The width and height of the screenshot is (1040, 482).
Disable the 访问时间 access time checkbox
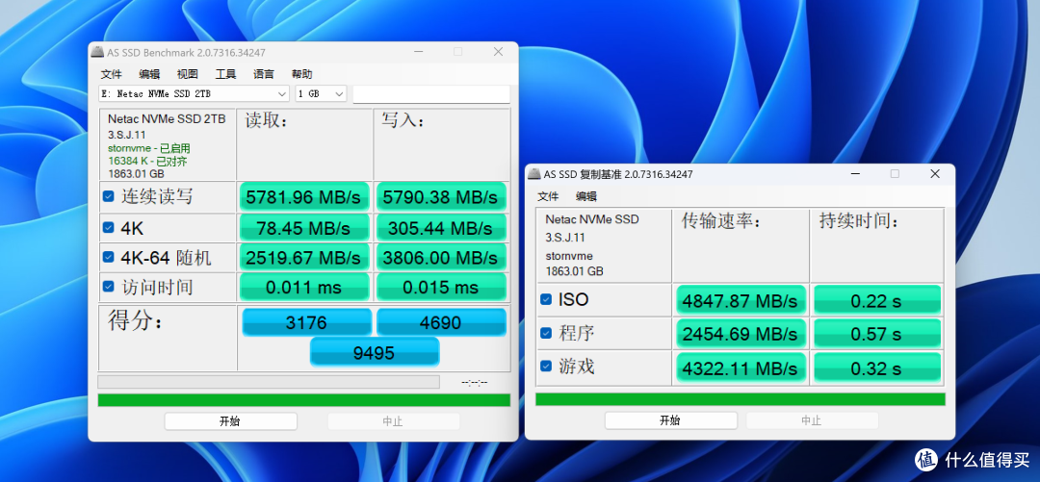[109, 287]
